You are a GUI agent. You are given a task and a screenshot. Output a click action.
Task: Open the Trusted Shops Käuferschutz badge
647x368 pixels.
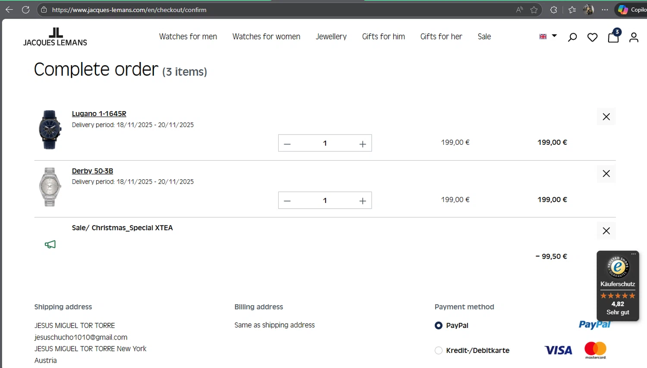(x=618, y=285)
